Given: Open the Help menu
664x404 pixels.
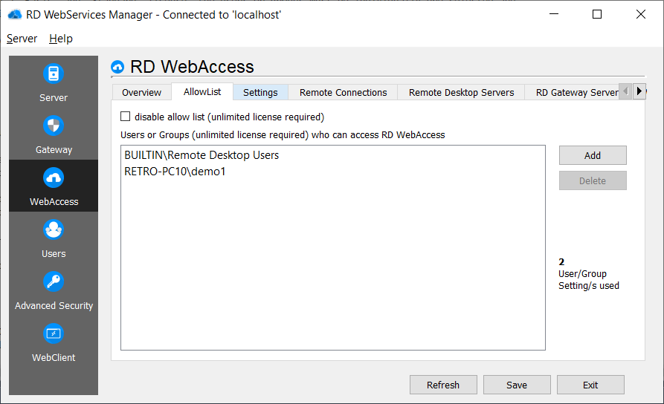Looking at the screenshot, I should [x=61, y=39].
